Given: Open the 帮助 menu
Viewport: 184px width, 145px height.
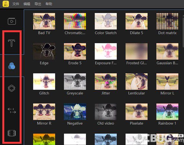Looking at the screenshot, I should (49, 4).
